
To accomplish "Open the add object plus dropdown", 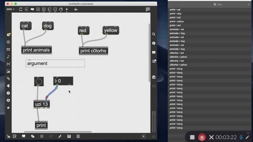I will pos(67,9).
